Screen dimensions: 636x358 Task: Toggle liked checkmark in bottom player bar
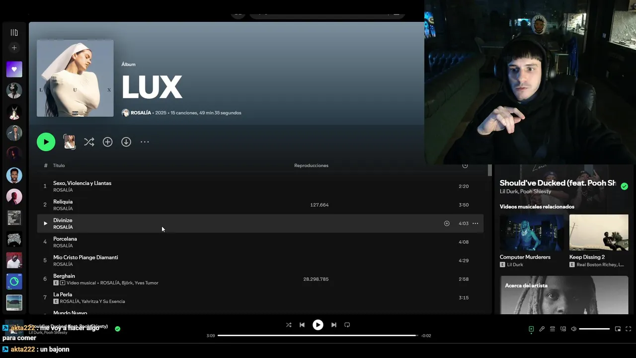[118, 329]
